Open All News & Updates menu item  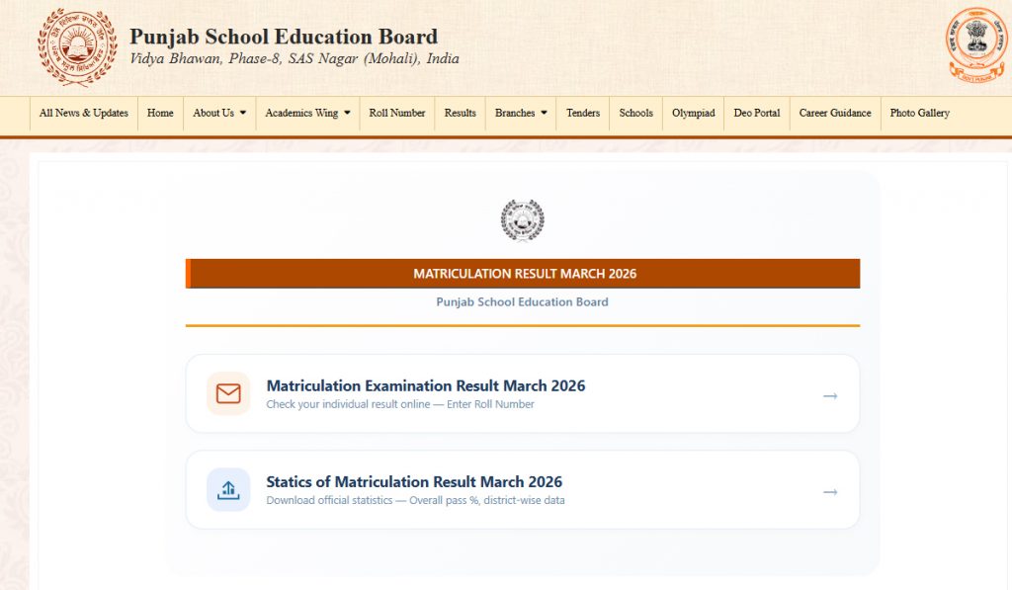84,113
